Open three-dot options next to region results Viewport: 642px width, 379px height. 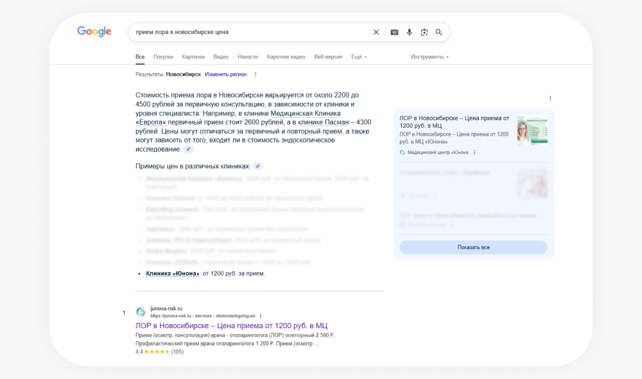(256, 75)
